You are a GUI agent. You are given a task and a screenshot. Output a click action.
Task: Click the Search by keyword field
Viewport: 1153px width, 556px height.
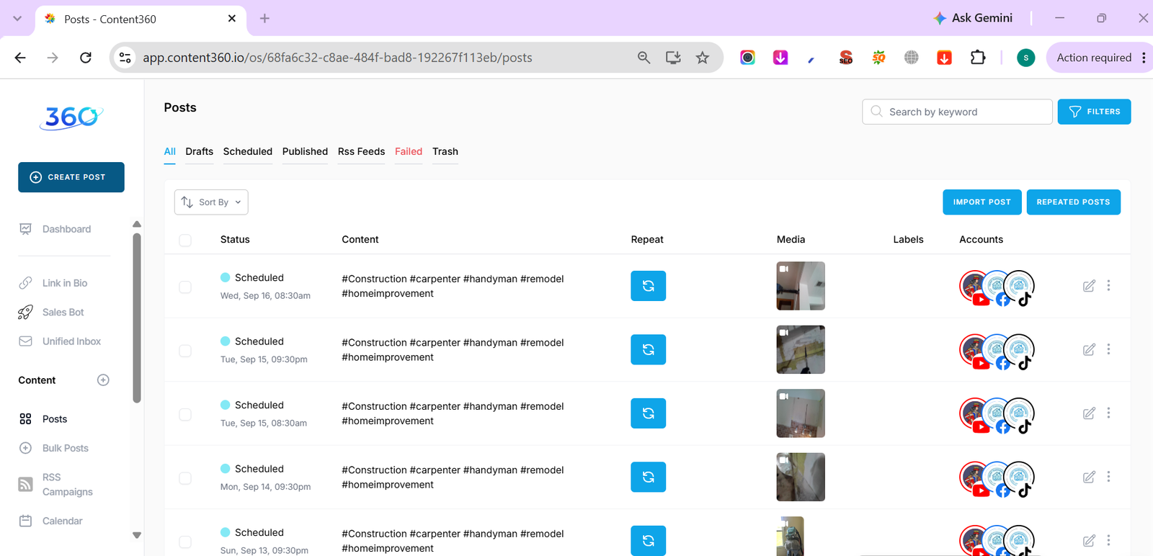[x=957, y=112]
